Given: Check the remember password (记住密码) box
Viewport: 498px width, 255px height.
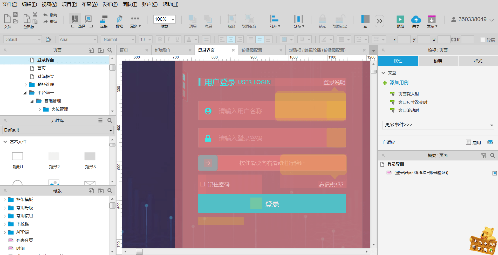Looking at the screenshot, I should [203, 184].
